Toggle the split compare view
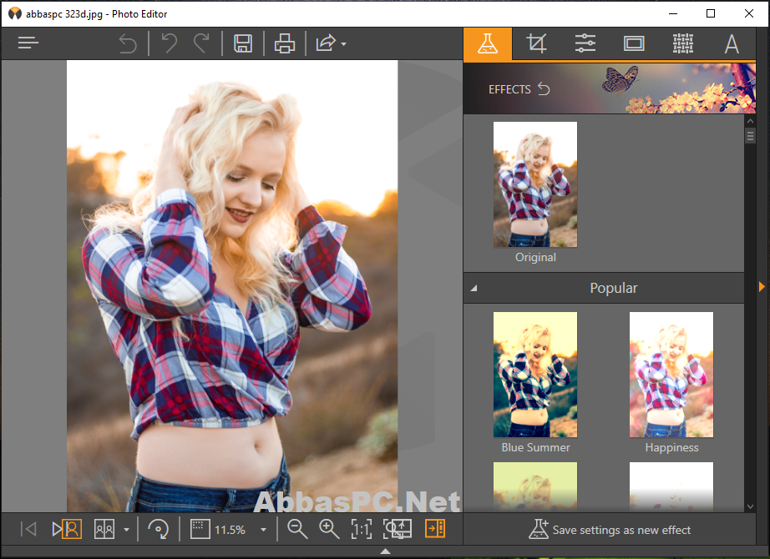The image size is (770, 559). coord(104,529)
